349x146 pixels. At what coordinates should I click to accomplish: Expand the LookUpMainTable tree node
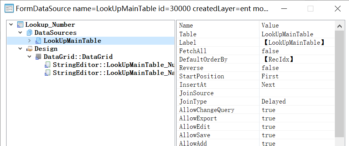coord(29,41)
